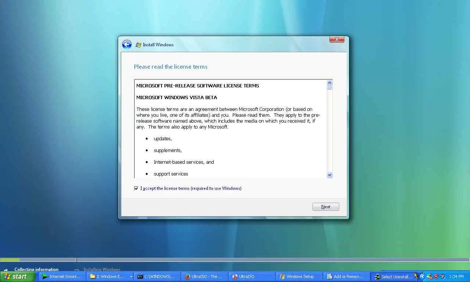
Task: Click the Internet-based services bullet item
Action: [184, 162]
